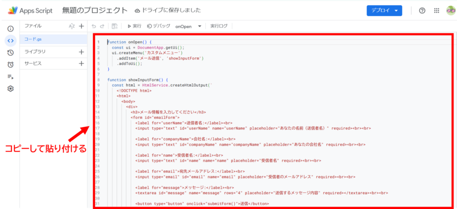Screen dimensions: 457x209
Task: Click the h3 メール情報を入力してください line
Action: point(168,112)
